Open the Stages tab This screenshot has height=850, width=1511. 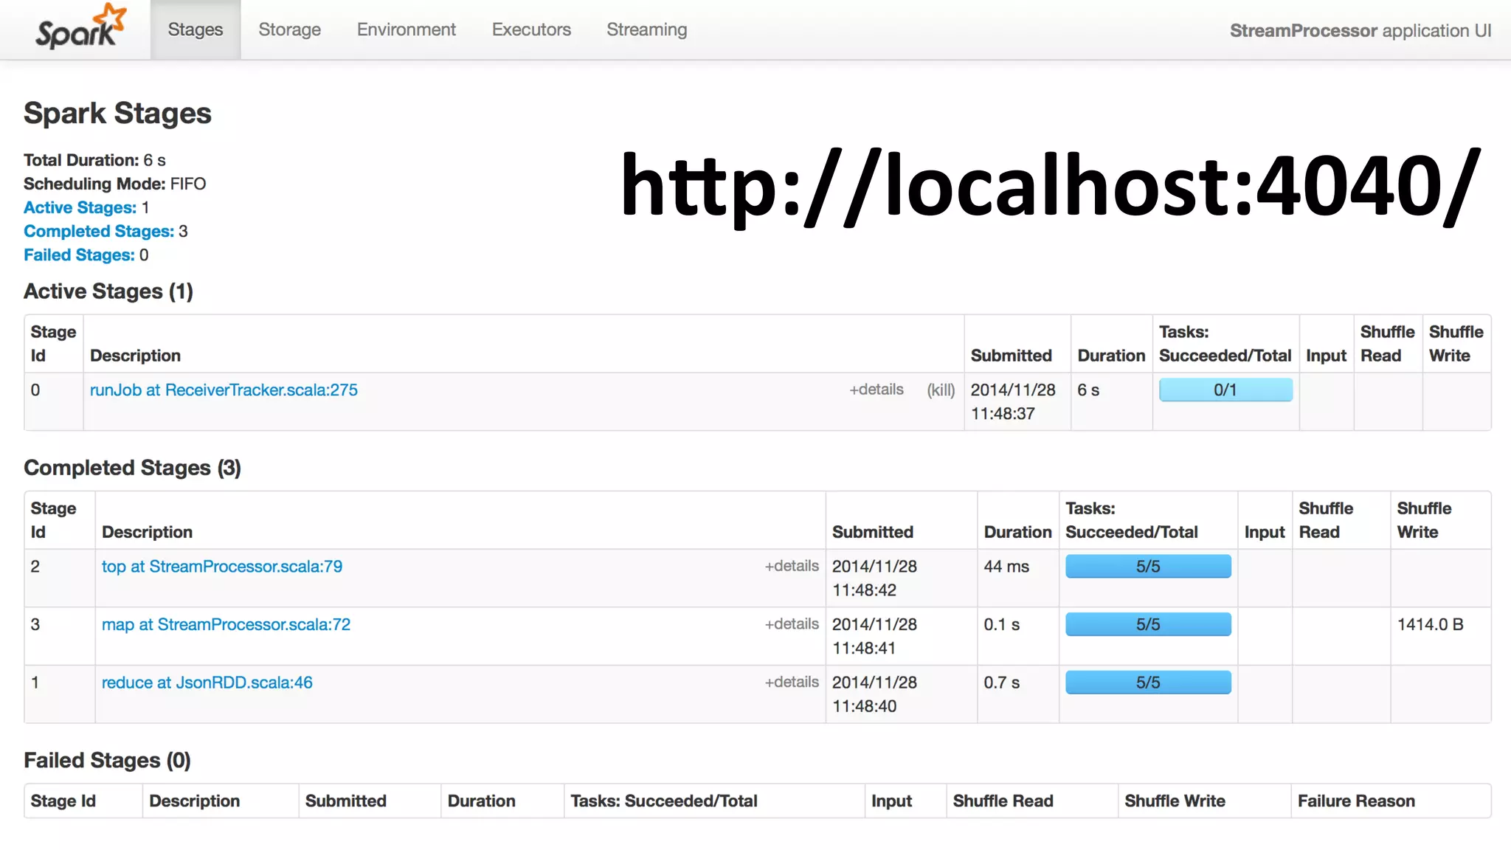pyautogui.click(x=196, y=30)
